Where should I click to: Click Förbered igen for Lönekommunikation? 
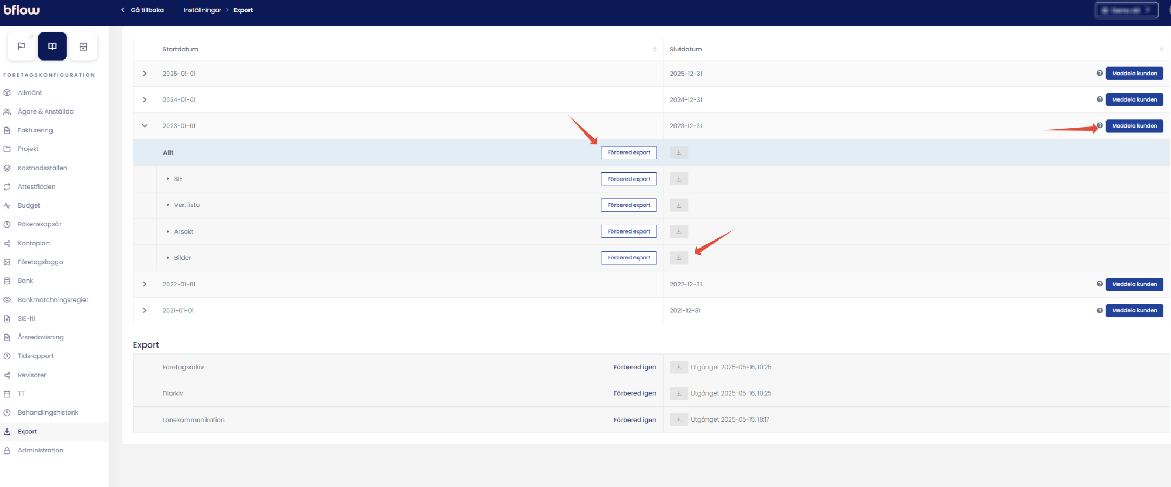(634, 420)
